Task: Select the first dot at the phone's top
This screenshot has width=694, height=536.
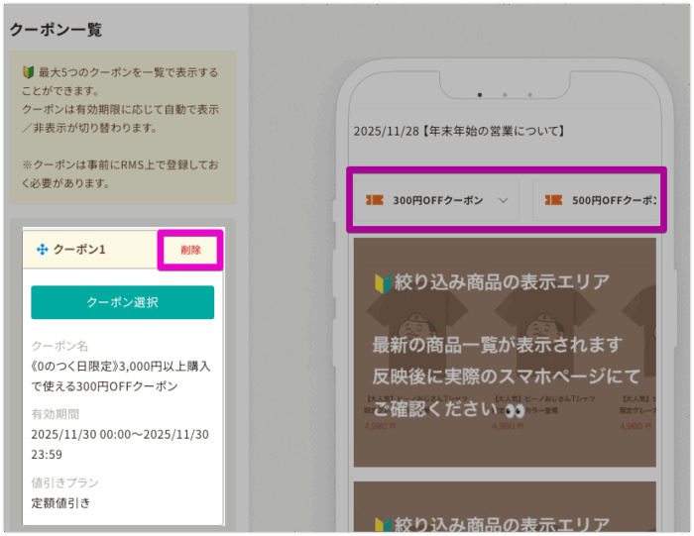Action: [x=480, y=95]
